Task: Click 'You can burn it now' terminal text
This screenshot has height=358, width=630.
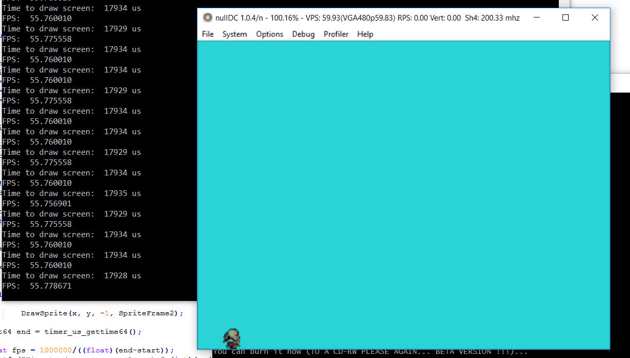Action: 370,352
